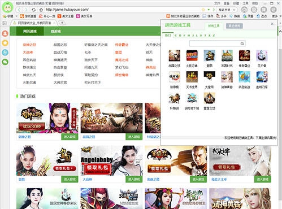282x209 pixels.
Task: Click first round icon right of search dropdown
Action: pyautogui.click(x=244, y=10)
